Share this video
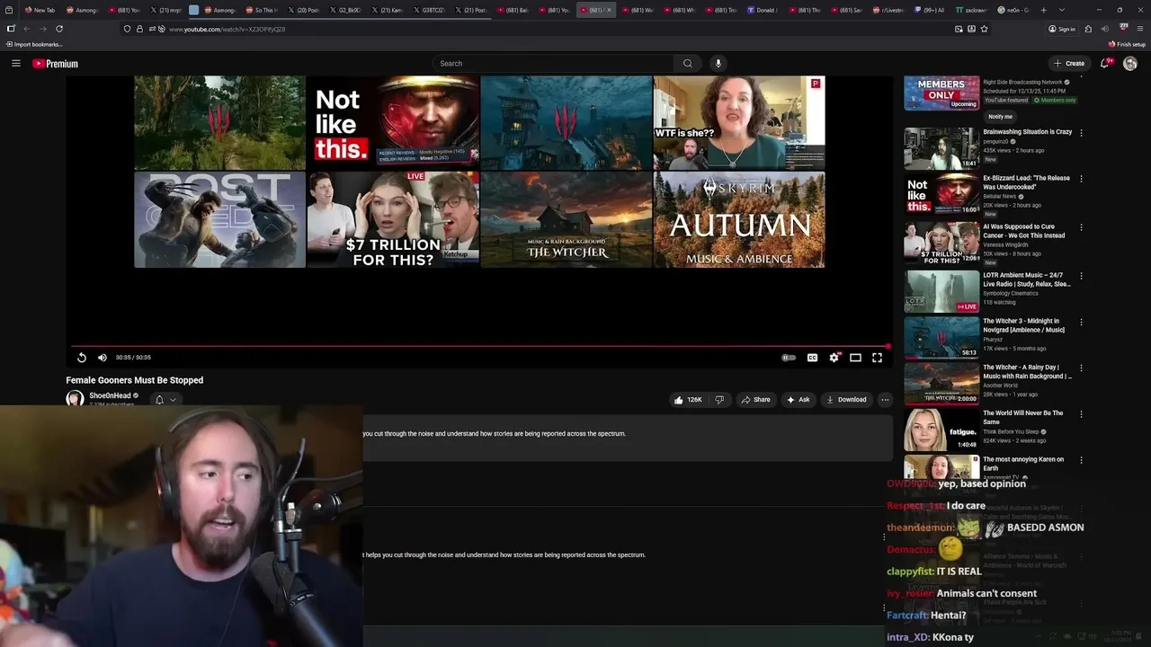Screen dimensions: 1151x647 [x=755, y=400]
